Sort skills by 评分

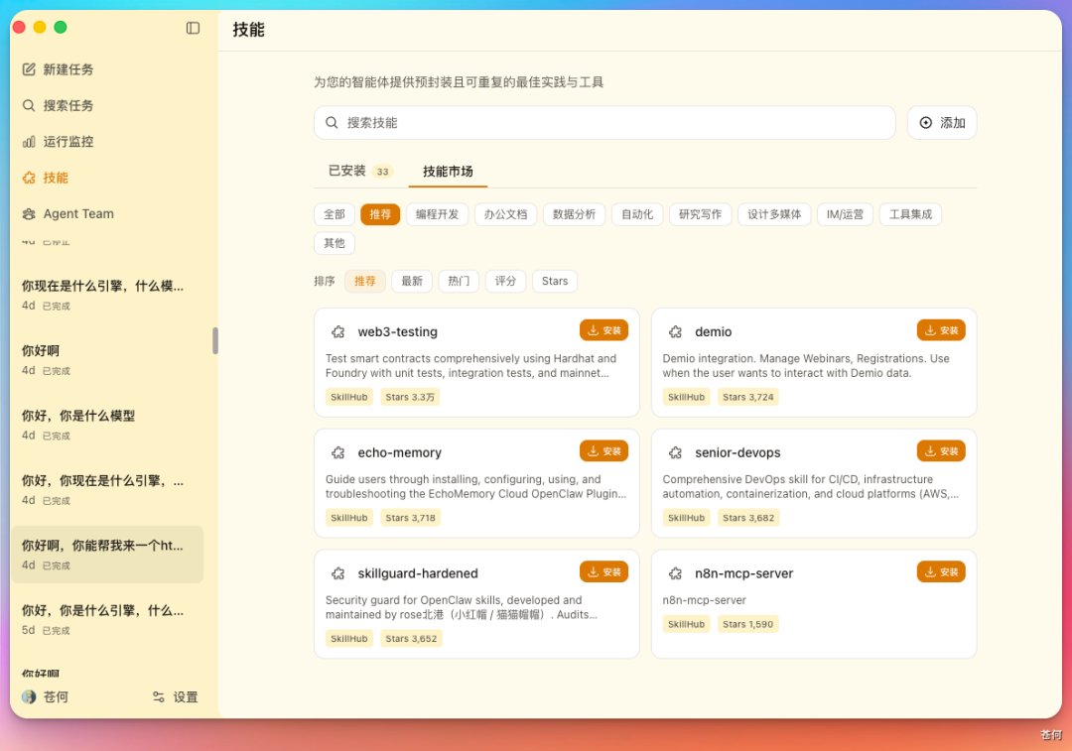pyautogui.click(x=505, y=281)
